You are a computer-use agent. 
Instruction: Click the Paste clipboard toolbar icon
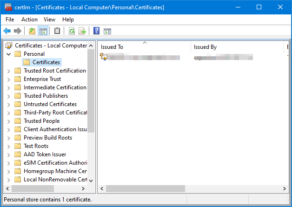[x=57, y=31]
